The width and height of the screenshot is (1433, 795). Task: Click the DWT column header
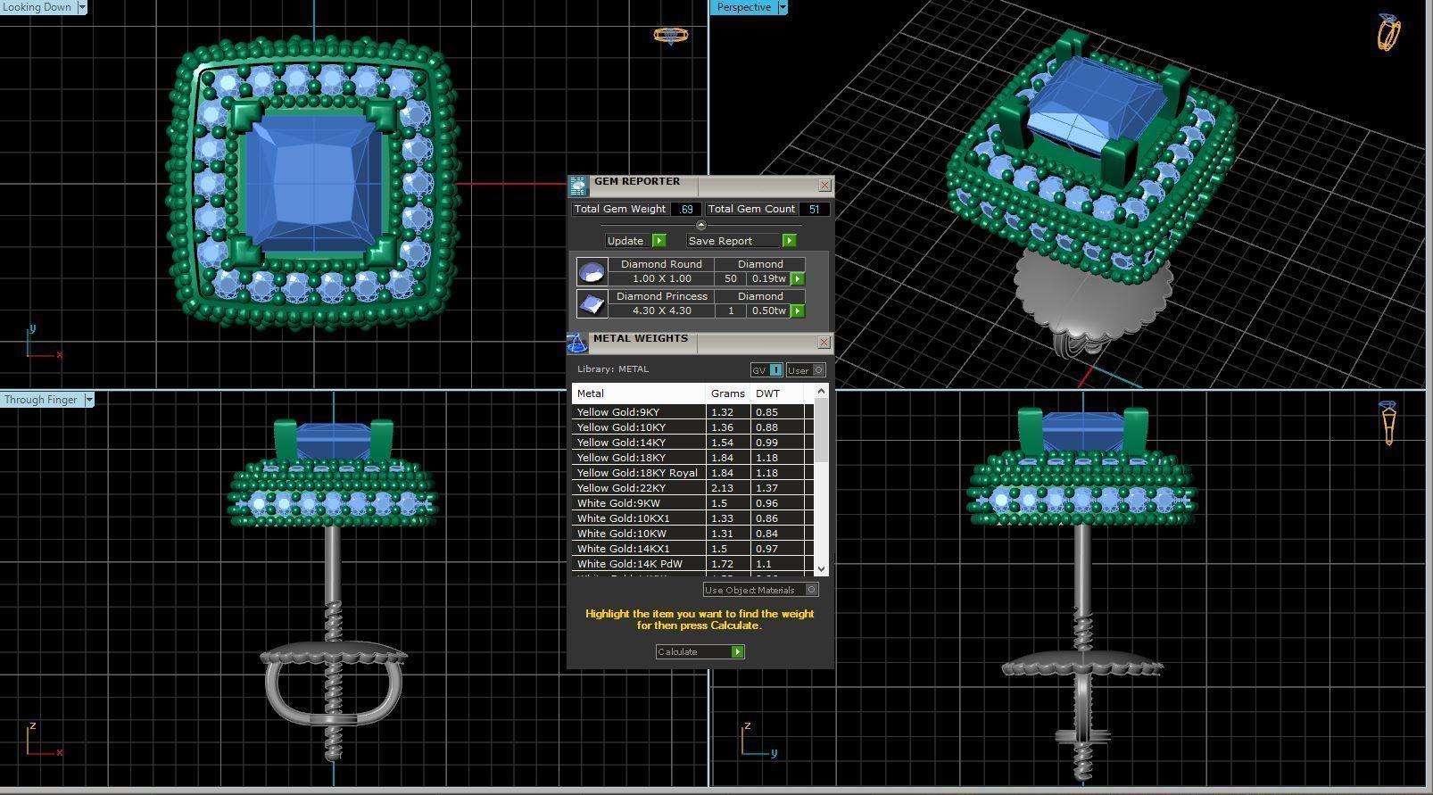click(777, 393)
